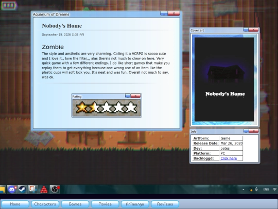Minimize the Info window
Viewport: 278px width, 209px height.
(x=246, y=131)
